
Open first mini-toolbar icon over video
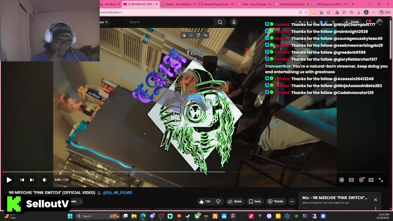184,35
